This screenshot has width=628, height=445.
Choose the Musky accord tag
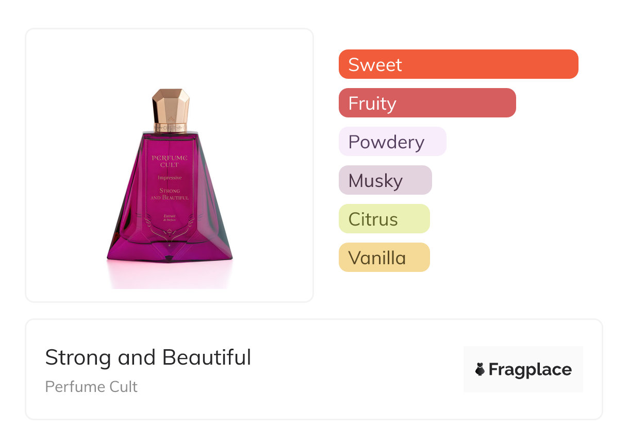pyautogui.click(x=385, y=180)
